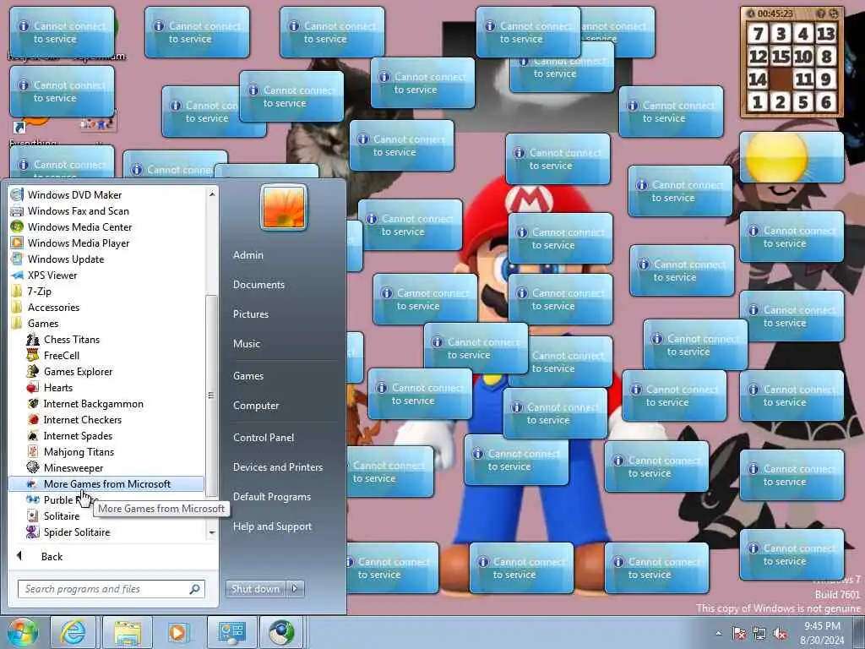This screenshot has width=865, height=649.
Task: Open the Admin user folder
Action: (x=248, y=255)
